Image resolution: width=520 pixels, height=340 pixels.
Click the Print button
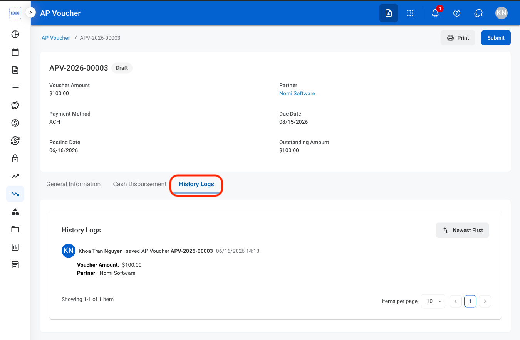tap(458, 38)
